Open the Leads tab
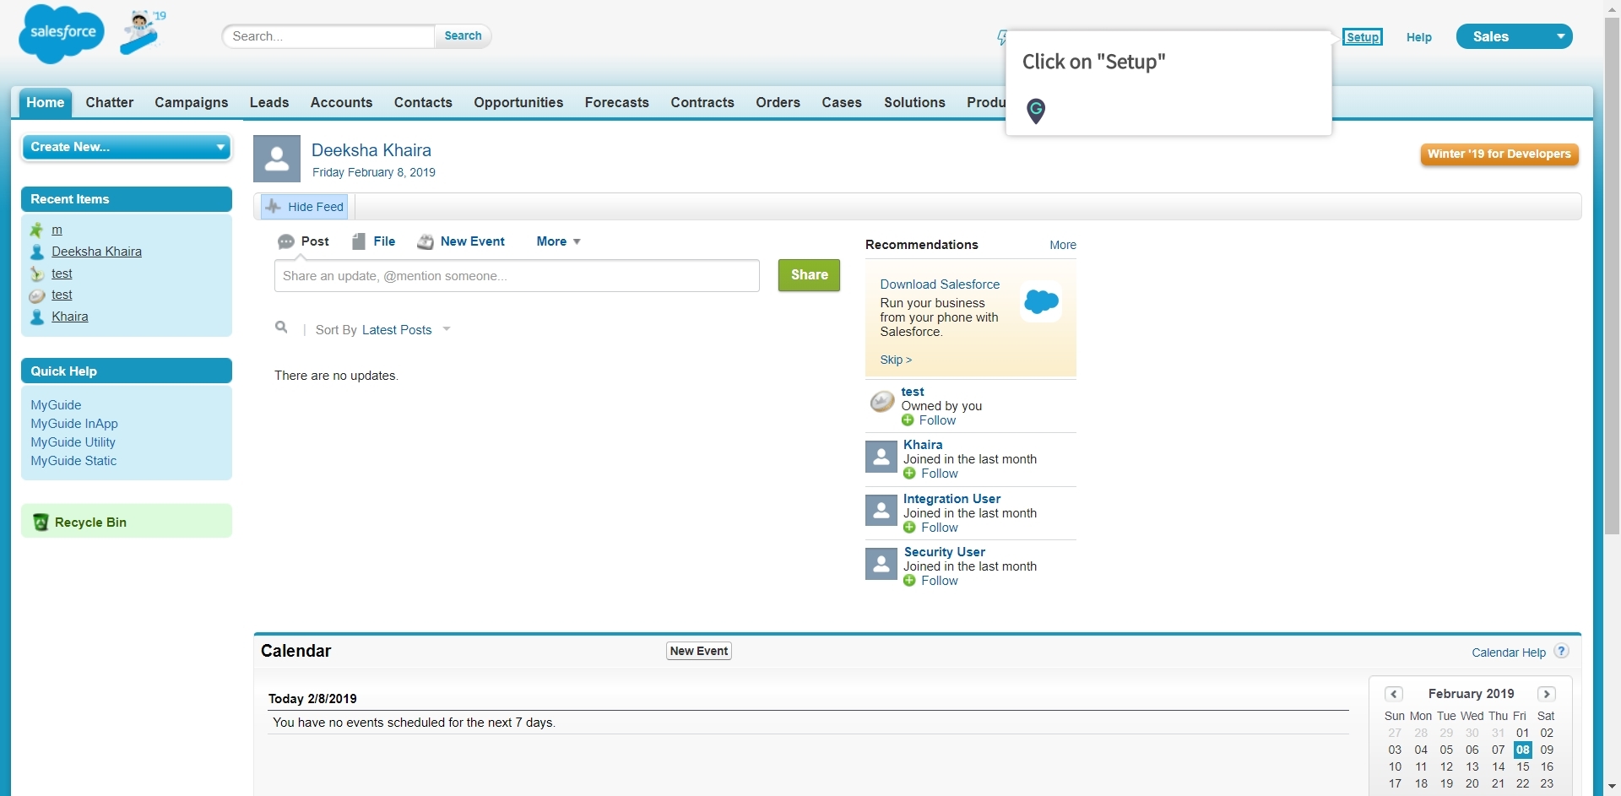Viewport: 1621px width, 796px height. pos(269,102)
